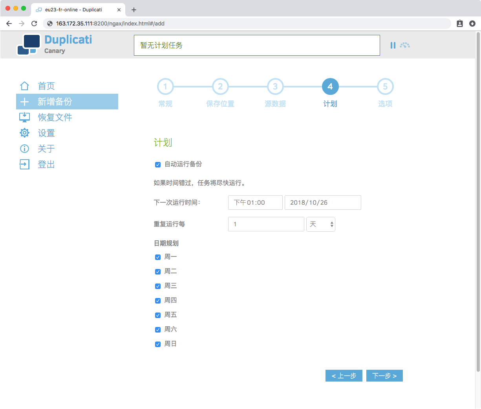Click the restore icon beside 恢复文件
Screen dimensions: 481x409
(x=24, y=117)
